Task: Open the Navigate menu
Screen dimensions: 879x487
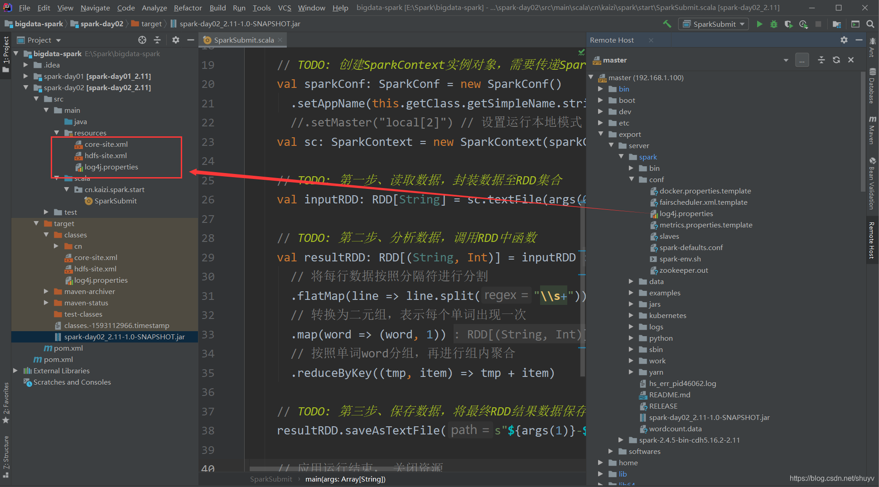Action: [x=95, y=8]
